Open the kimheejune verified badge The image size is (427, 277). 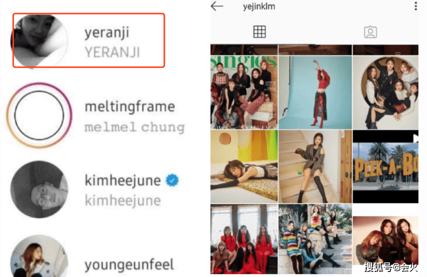[172, 180]
